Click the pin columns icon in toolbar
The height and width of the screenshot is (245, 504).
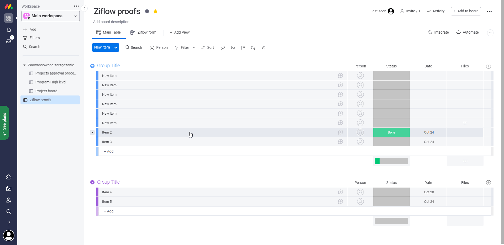[223, 48]
